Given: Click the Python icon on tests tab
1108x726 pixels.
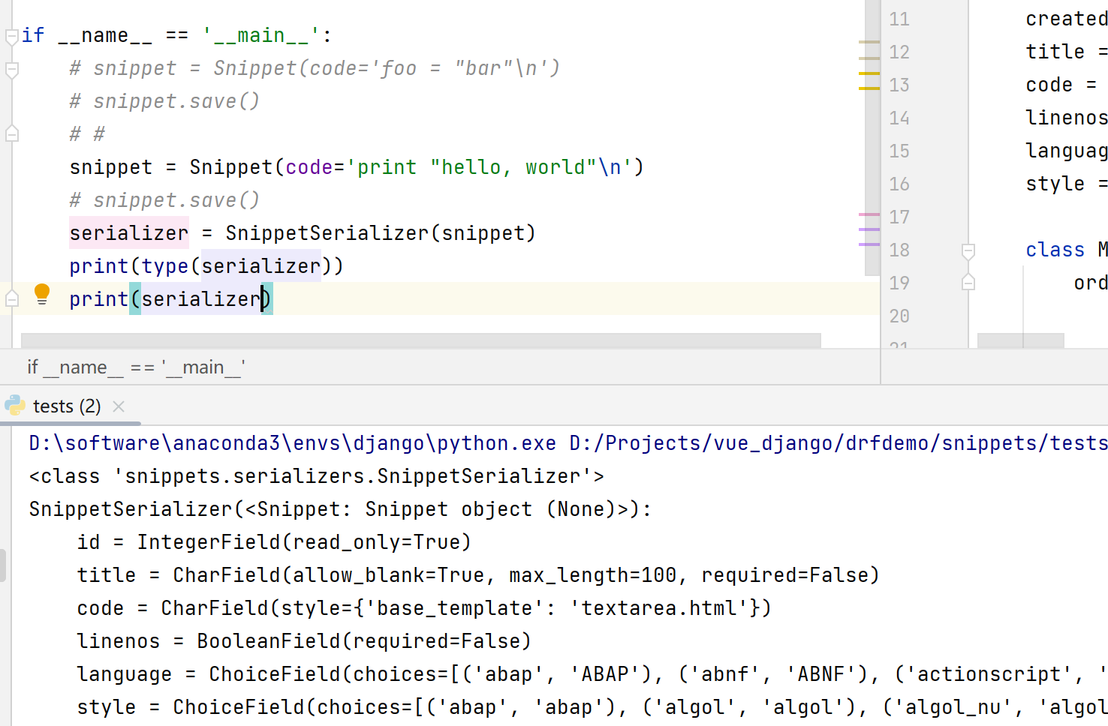Looking at the screenshot, I should pos(15,406).
